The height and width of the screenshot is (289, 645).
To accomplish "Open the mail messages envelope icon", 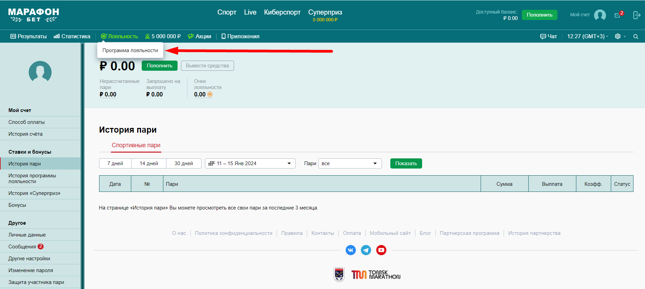I will point(618,15).
